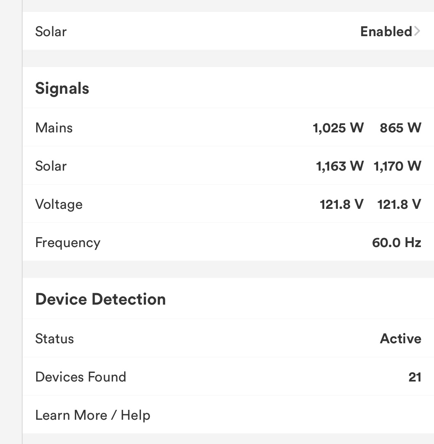Open the Learn More / Help link
434x444 pixels.
click(x=93, y=415)
